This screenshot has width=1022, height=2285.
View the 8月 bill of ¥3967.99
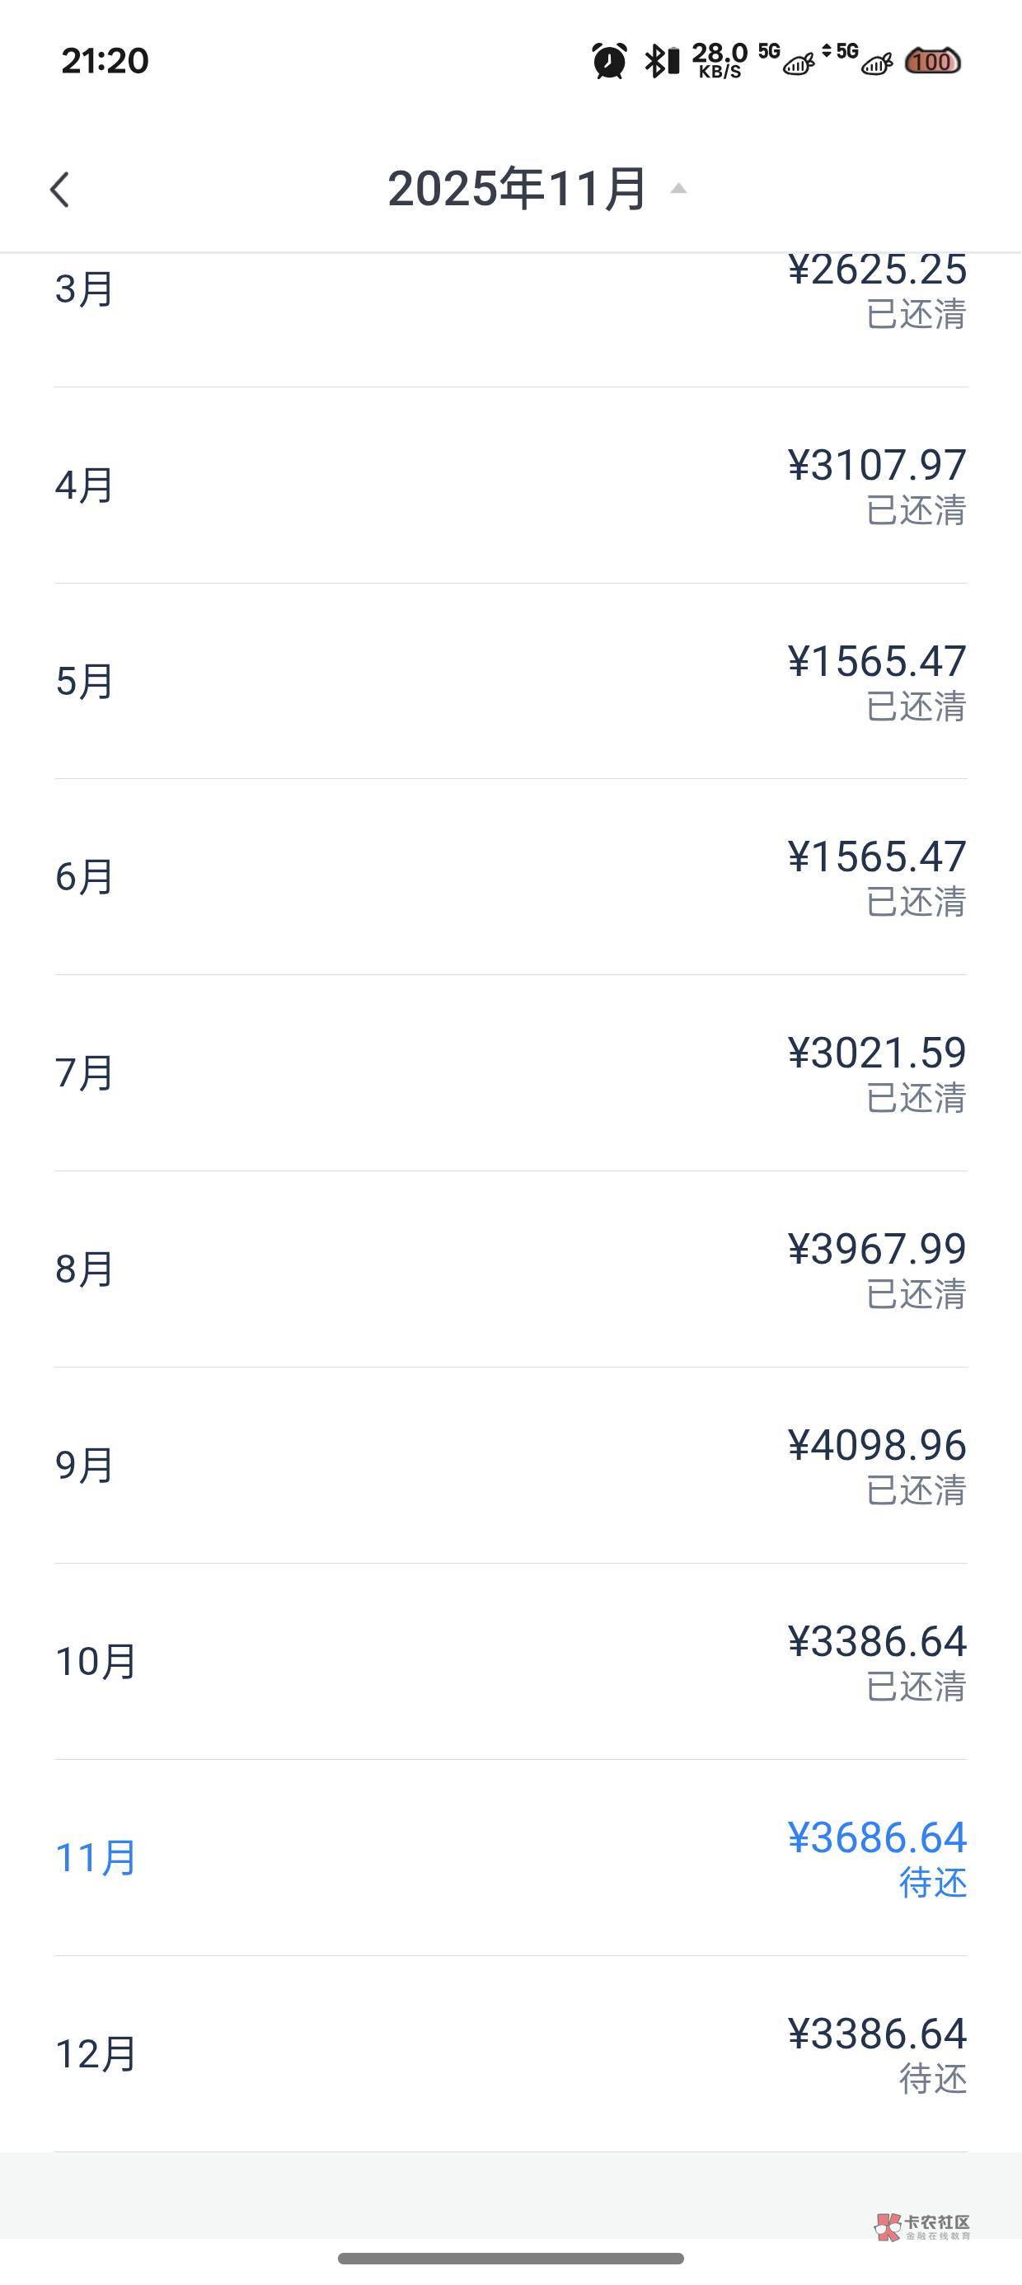[x=510, y=1269]
